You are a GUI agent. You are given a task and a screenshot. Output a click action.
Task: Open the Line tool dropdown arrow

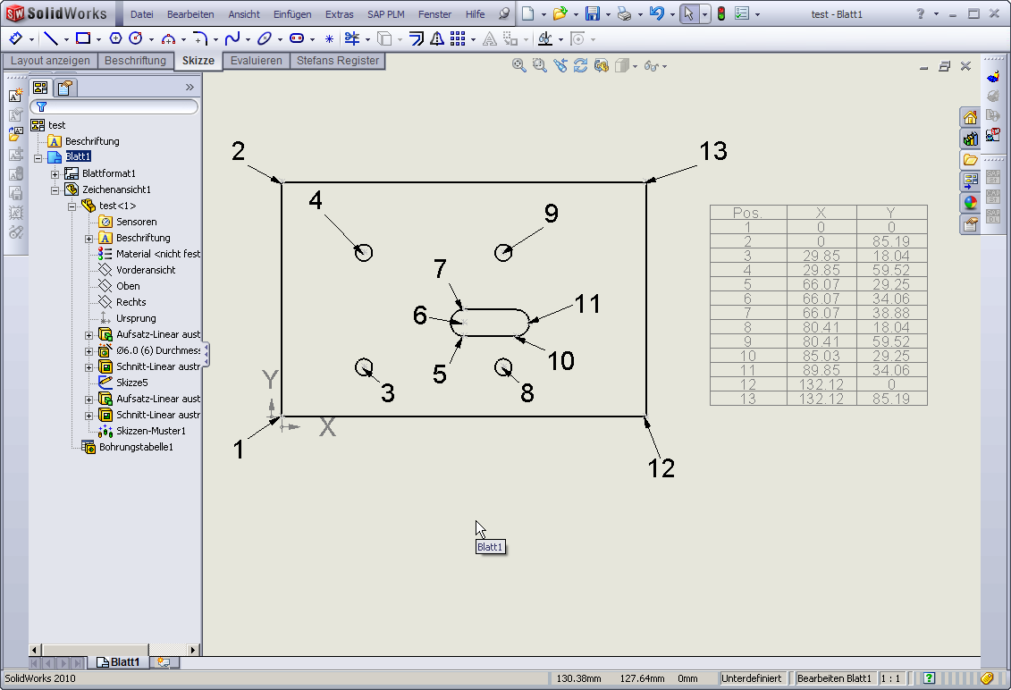(x=66, y=40)
